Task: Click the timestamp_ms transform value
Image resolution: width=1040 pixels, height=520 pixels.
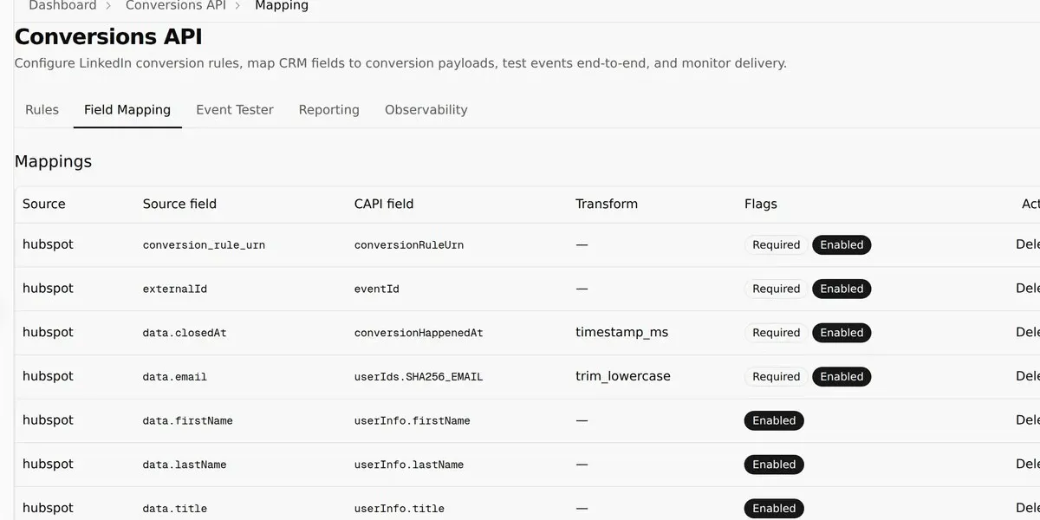Action: pos(622,333)
